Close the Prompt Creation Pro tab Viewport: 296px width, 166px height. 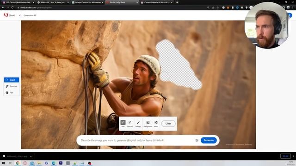pos(103,2)
